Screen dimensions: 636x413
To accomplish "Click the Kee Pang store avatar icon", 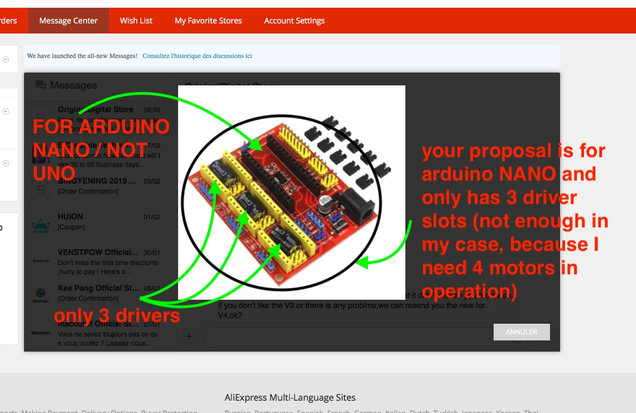I will (41, 295).
